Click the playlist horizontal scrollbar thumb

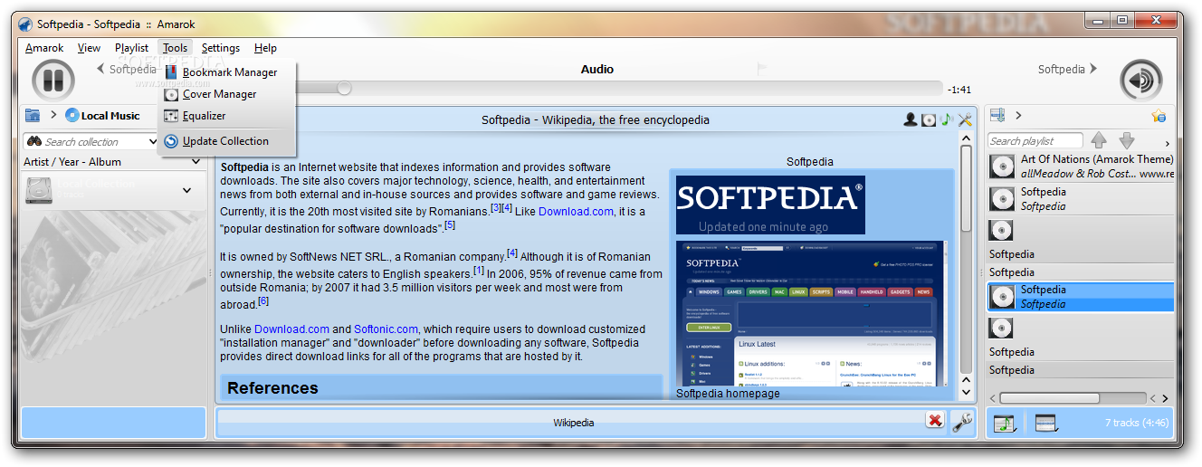(1049, 398)
